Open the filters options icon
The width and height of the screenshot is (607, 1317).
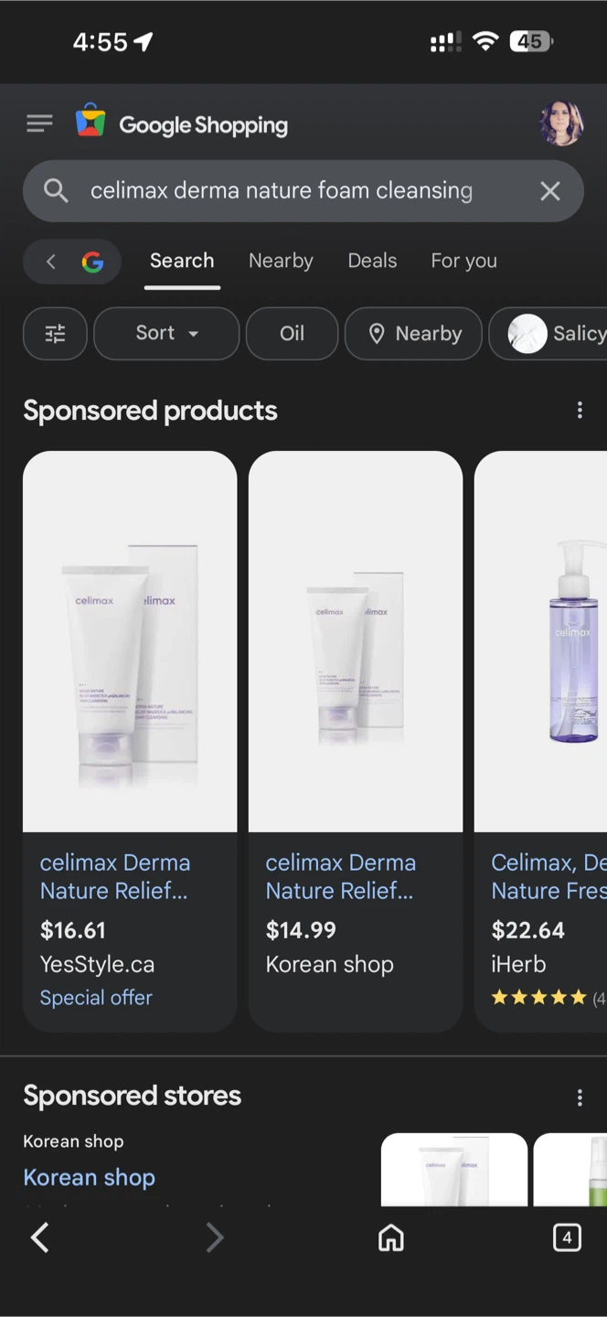(x=55, y=334)
